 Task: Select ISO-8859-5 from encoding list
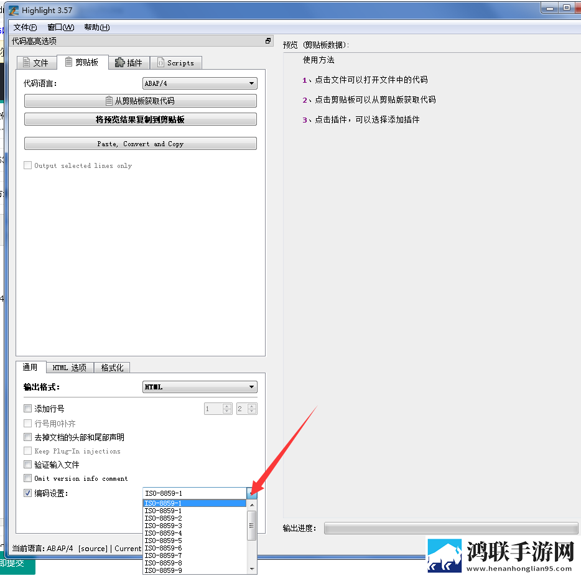(195, 541)
